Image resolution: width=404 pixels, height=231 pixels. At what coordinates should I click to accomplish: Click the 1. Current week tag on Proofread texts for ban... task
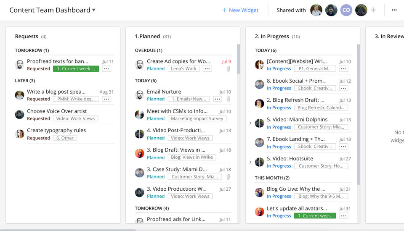(76, 69)
